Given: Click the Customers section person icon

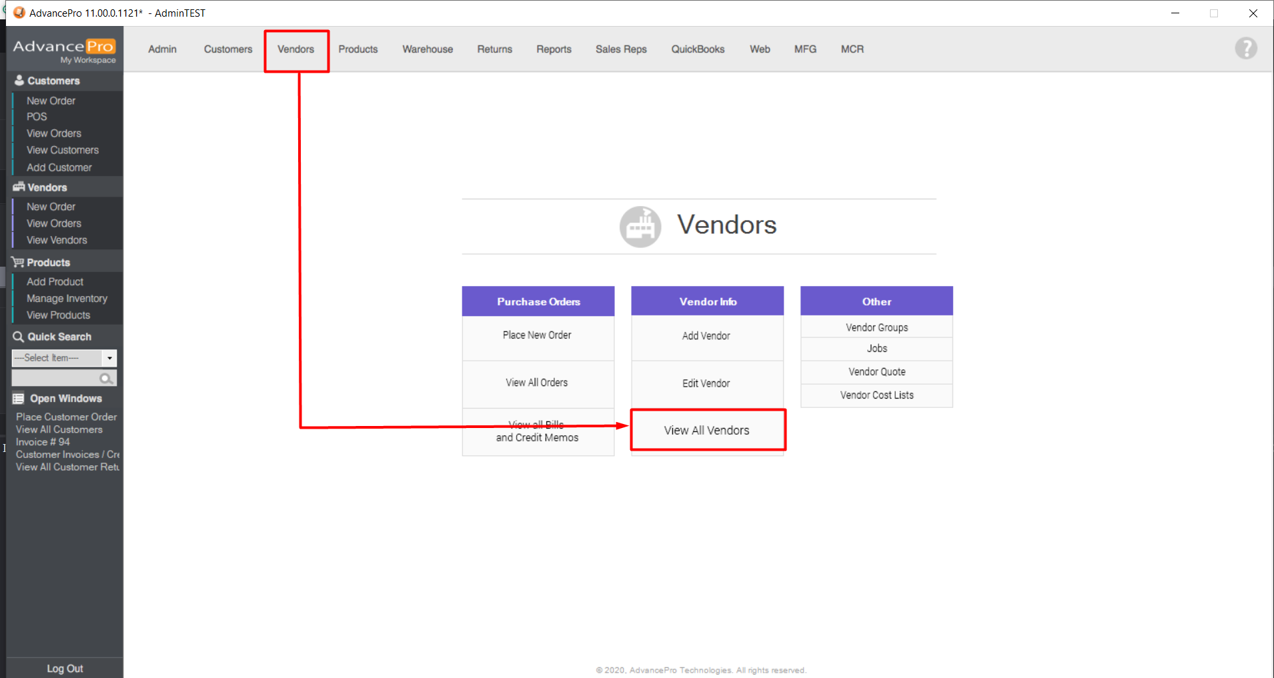Looking at the screenshot, I should point(19,80).
